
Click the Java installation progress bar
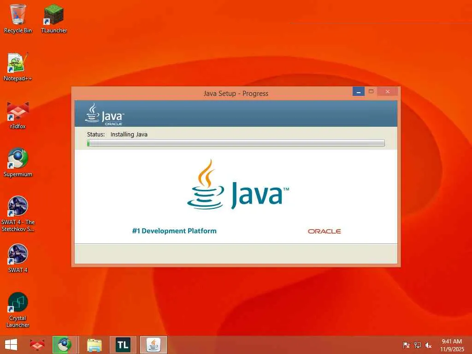pos(236,143)
